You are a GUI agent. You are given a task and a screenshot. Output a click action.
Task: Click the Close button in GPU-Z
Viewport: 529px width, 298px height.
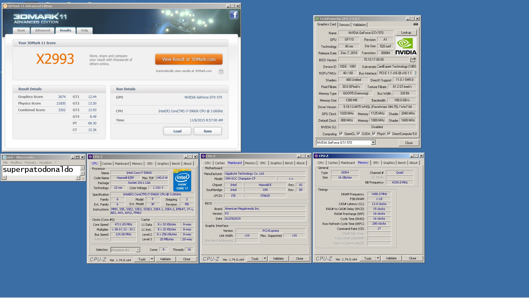click(x=409, y=143)
